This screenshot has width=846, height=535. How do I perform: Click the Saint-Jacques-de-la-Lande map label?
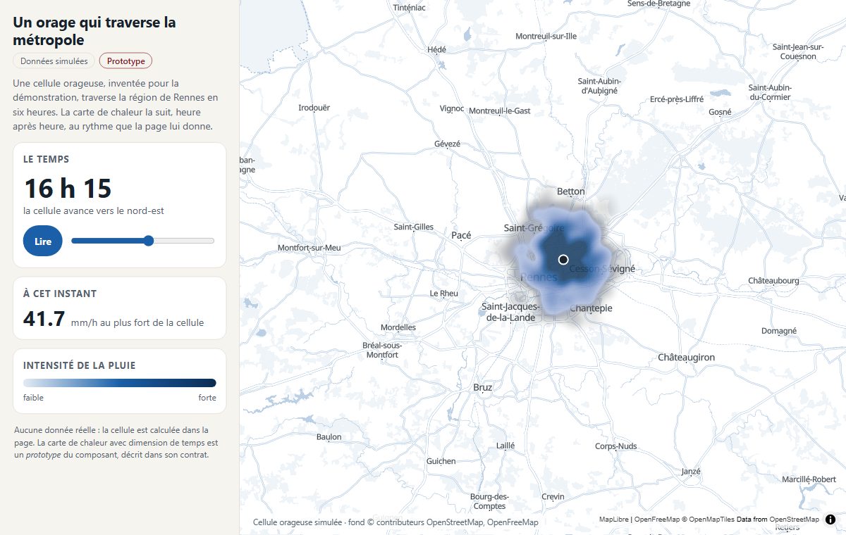click(x=512, y=312)
